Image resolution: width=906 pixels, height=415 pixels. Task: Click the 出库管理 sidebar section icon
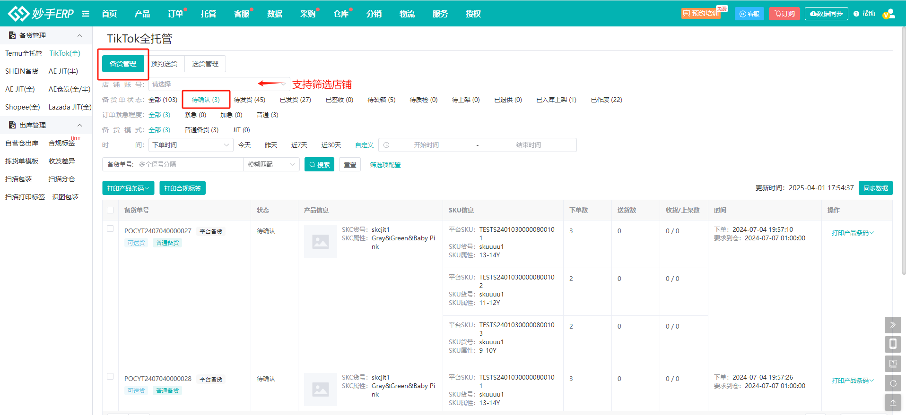12,125
